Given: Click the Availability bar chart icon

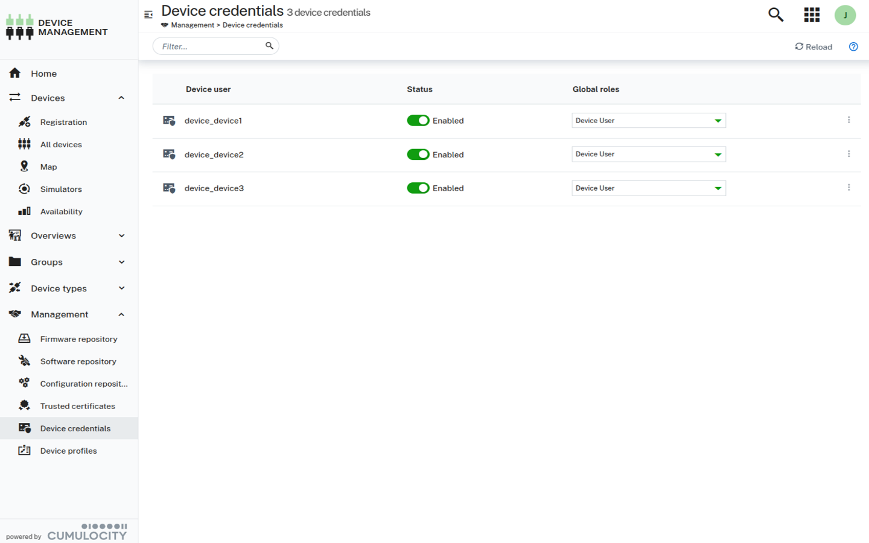Looking at the screenshot, I should click(24, 211).
